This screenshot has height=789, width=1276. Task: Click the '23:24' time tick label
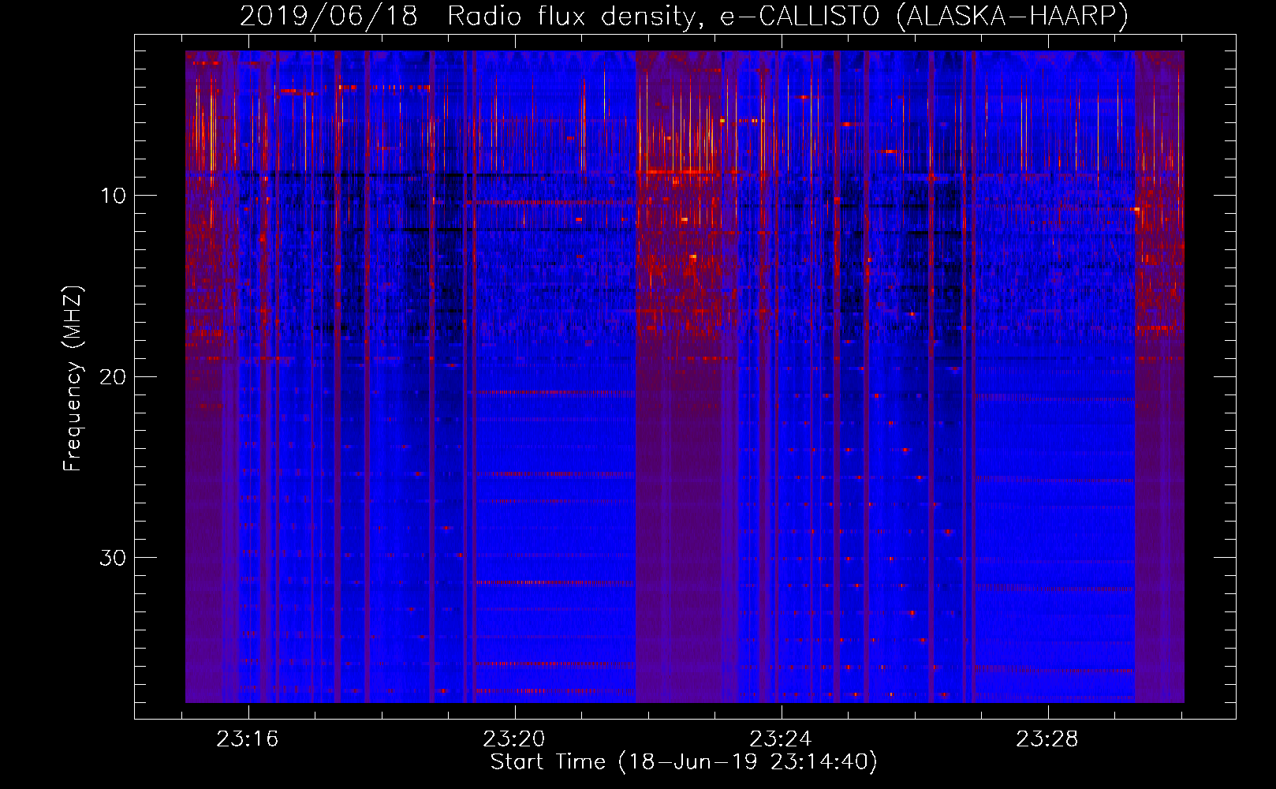click(x=780, y=739)
